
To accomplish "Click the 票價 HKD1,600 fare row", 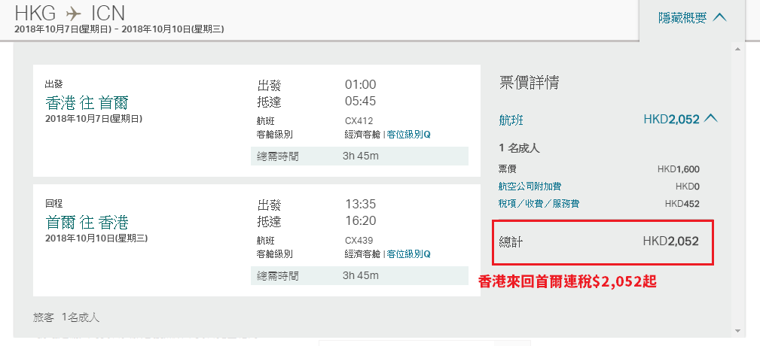I will click(599, 169).
